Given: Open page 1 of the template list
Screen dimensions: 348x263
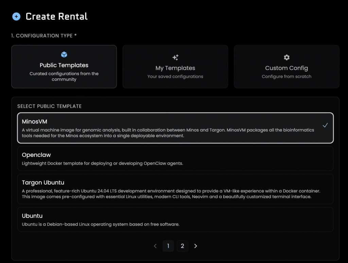Looking at the screenshot, I should (168, 246).
